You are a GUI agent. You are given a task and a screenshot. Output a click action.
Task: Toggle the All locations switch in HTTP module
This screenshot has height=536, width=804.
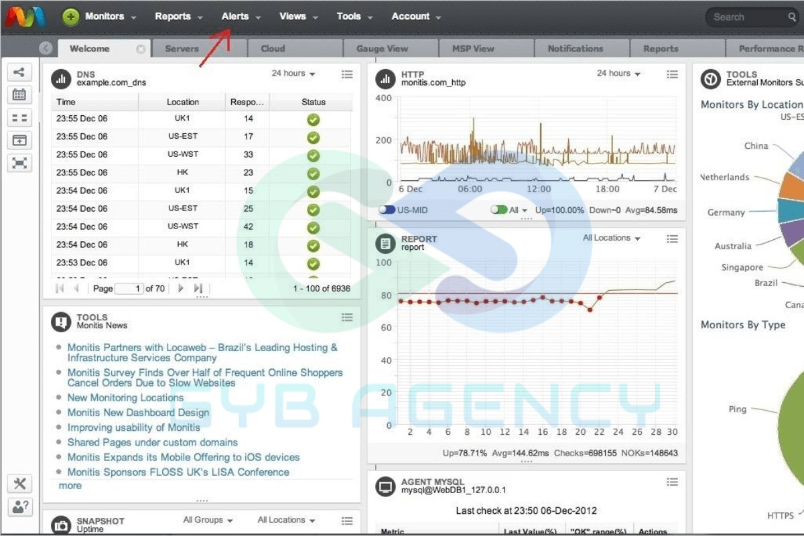tap(498, 210)
